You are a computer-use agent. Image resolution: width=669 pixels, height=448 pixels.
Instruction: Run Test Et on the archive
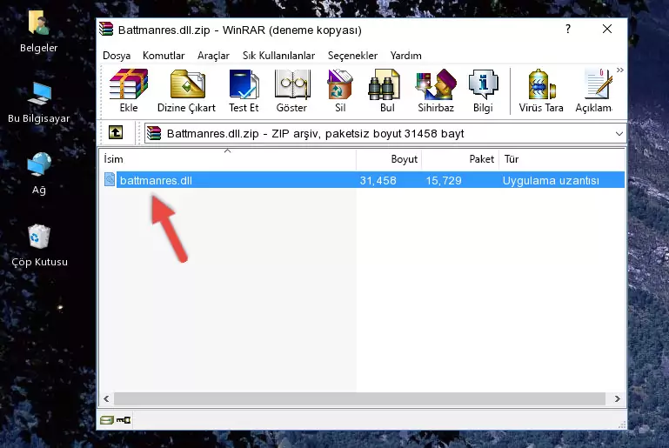[244, 90]
